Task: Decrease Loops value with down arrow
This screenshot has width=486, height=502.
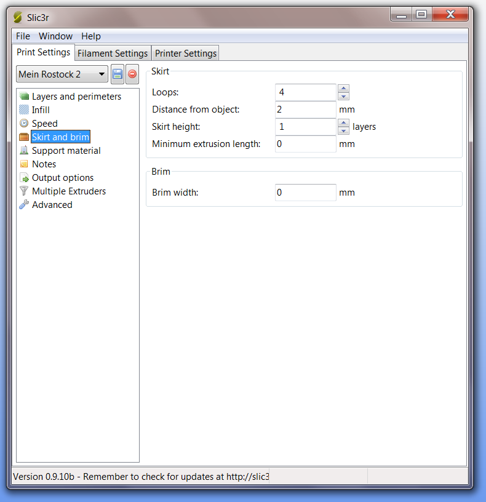Action: coord(343,97)
